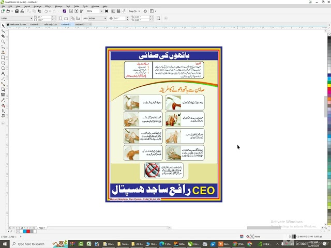This screenshot has width=331, height=248.
Task: Select the Interactive Fill tool
Action: click(x=3, y=105)
